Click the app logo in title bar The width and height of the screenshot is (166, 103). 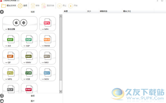pyautogui.click(x=1, y=1)
